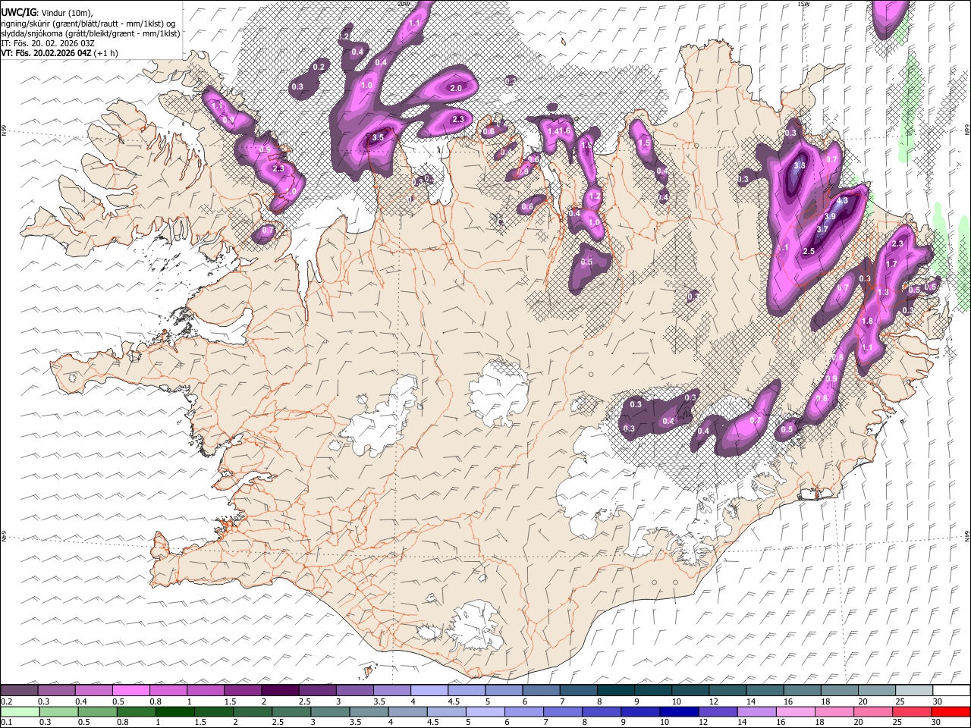Screen dimensions: 971x728
Task: Select the bright red rain swatch at 30
Action: [950, 711]
